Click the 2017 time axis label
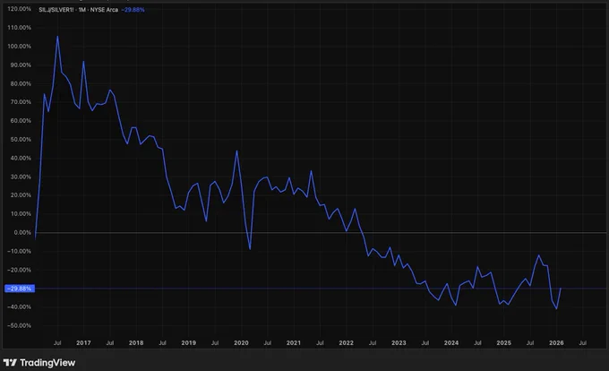The image size is (609, 371). click(83, 342)
